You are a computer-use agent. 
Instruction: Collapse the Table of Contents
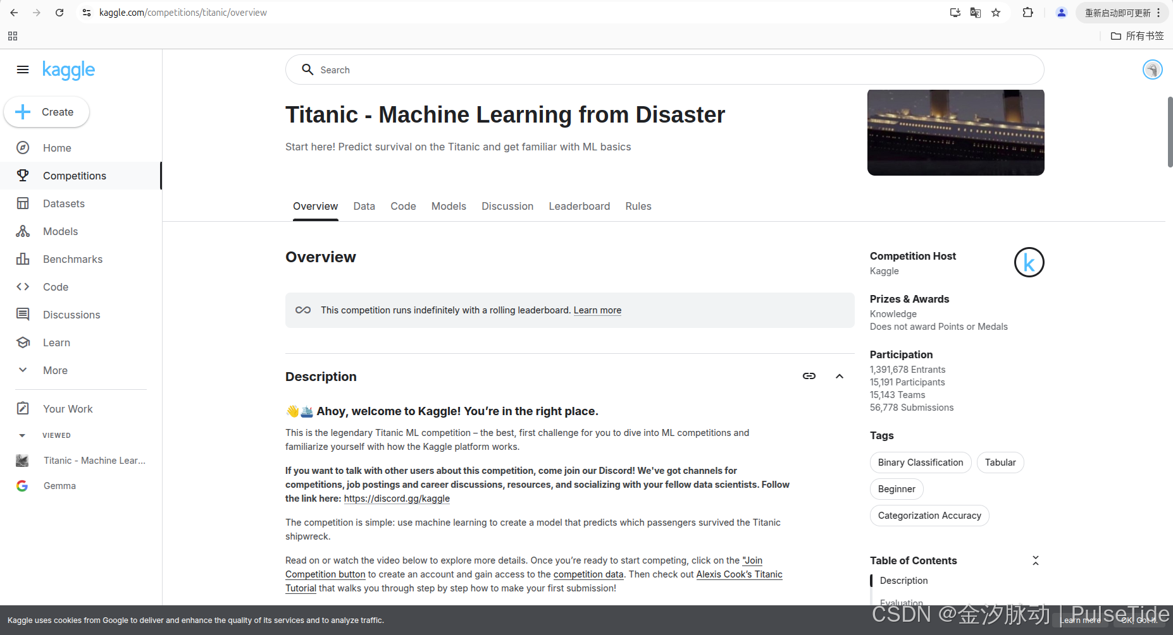coord(1036,560)
